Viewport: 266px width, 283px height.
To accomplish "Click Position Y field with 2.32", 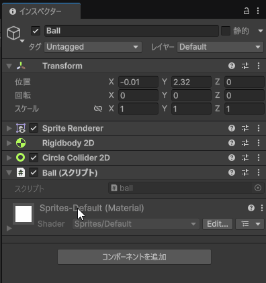I will (x=191, y=82).
